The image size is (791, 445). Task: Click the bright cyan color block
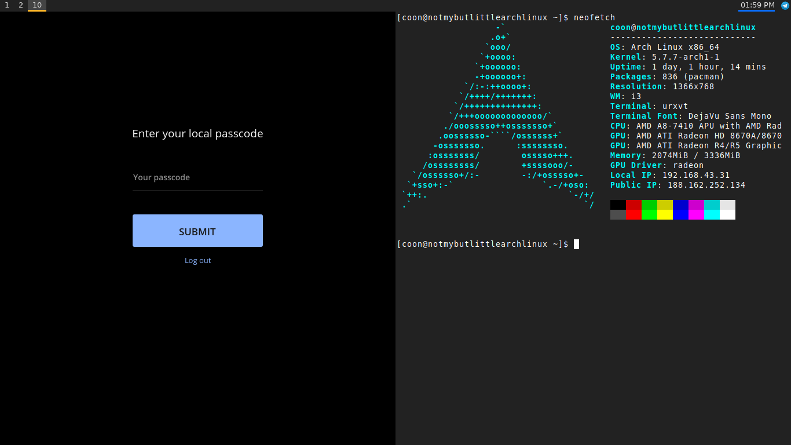[x=712, y=215]
